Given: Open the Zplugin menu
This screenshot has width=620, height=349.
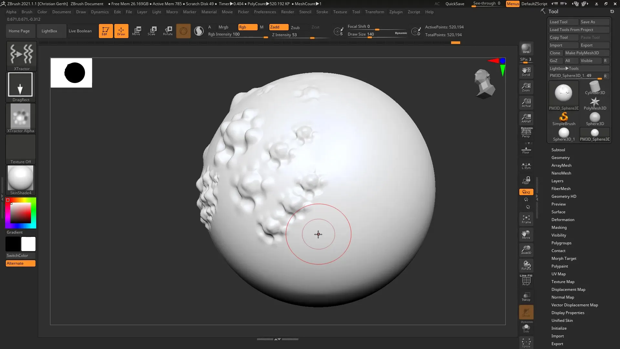Looking at the screenshot, I should pyautogui.click(x=396, y=12).
